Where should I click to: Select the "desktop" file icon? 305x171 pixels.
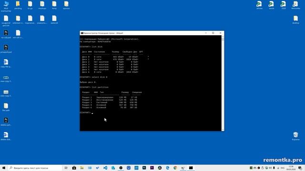click(295, 20)
